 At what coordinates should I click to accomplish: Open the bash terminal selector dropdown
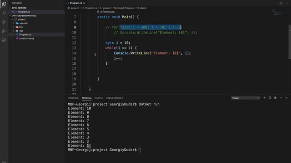(x=245, y=98)
